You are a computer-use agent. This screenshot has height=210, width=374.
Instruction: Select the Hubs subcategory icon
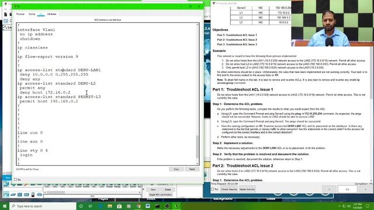[x=19, y=194]
